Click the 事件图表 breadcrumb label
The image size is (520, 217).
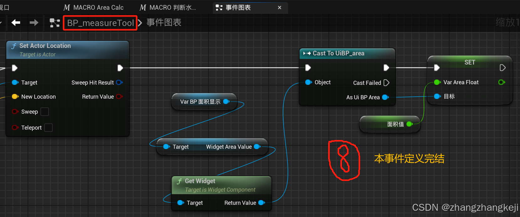(164, 23)
